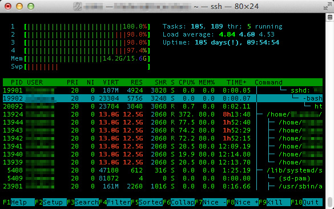This screenshot has height=209, width=334.
Task: Select process row with PID 13924
Action: 163,114
